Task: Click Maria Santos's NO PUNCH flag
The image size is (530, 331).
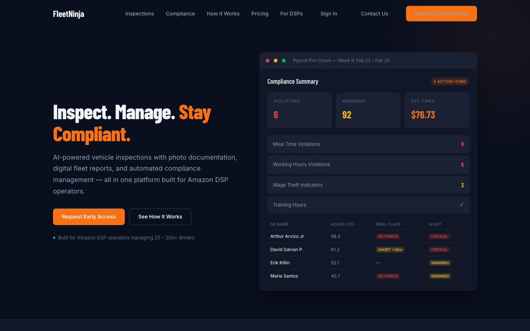Action: point(388,276)
